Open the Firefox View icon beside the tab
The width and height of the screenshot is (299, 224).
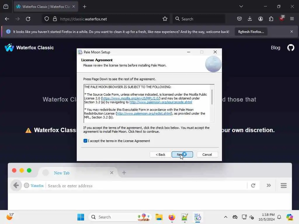pyautogui.click(x=6, y=6)
